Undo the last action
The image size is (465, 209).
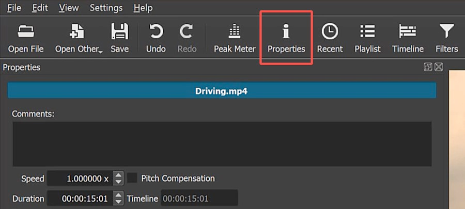pos(156,39)
